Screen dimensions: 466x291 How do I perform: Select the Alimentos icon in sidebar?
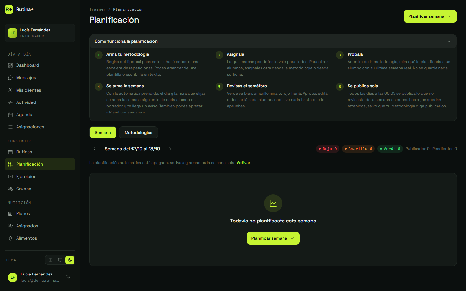[10, 238]
